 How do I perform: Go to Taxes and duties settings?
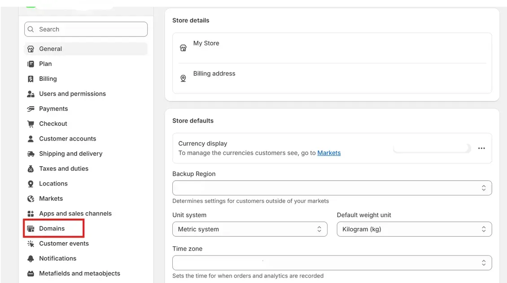[x=64, y=168]
